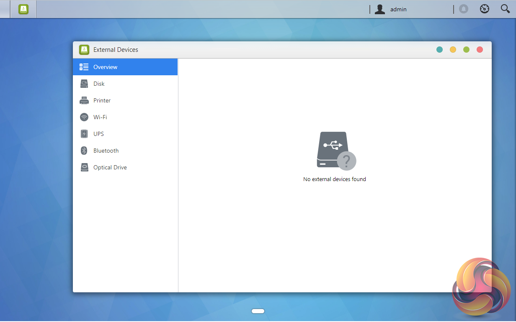Close External Devices with the red circle button
Screen dimensions: 516x322
tap(480, 50)
